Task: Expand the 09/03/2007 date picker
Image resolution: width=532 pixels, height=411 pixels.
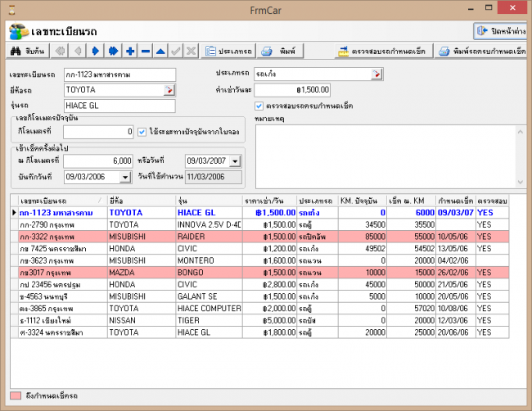Action: 237,160
